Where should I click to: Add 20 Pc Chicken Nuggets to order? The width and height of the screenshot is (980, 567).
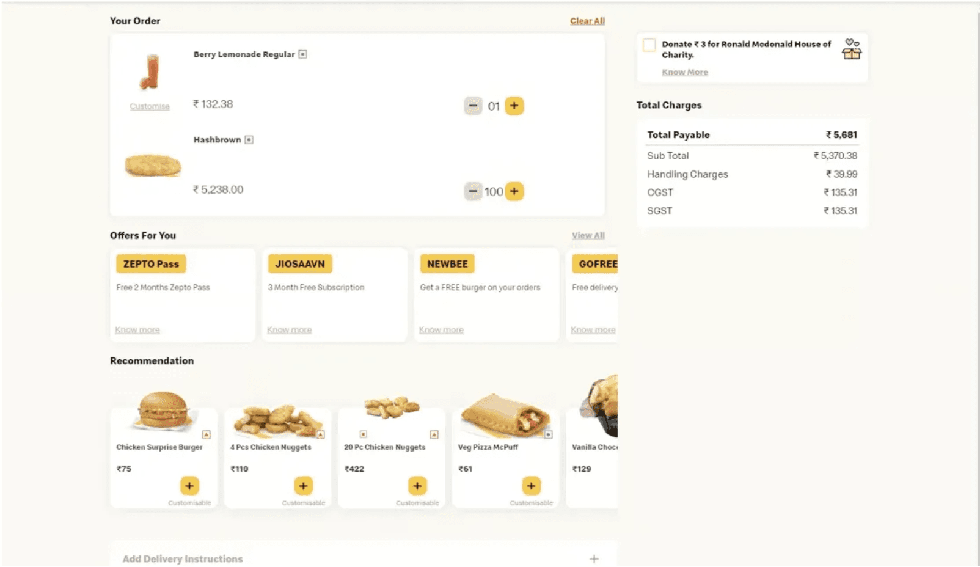click(x=417, y=486)
